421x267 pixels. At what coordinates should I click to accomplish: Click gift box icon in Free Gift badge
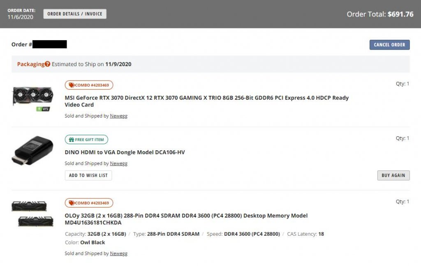(x=72, y=140)
